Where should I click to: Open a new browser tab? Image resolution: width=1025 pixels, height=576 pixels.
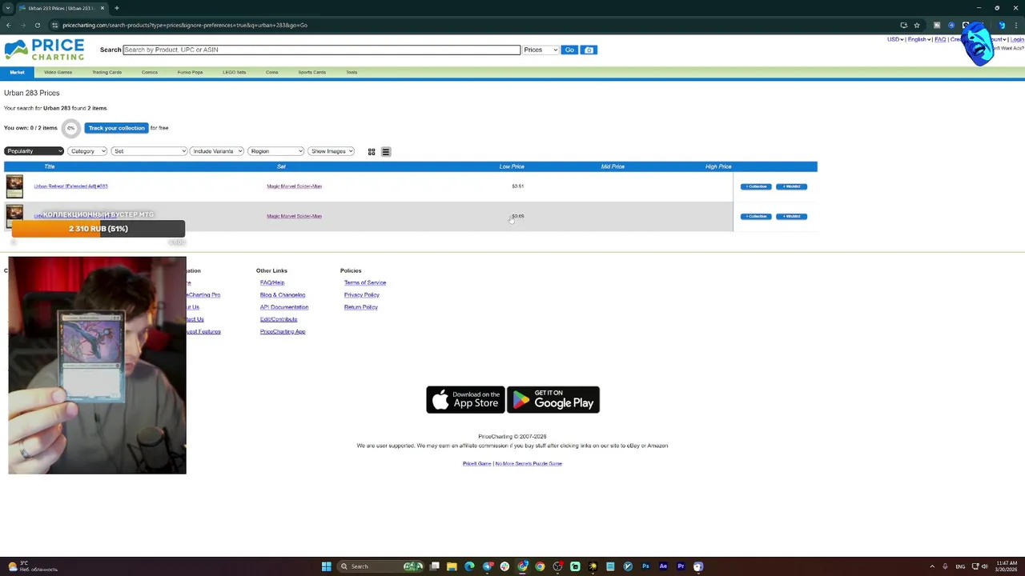pos(116,8)
